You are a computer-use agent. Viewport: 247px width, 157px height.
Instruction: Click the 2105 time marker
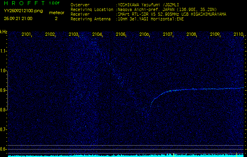click(121, 35)
